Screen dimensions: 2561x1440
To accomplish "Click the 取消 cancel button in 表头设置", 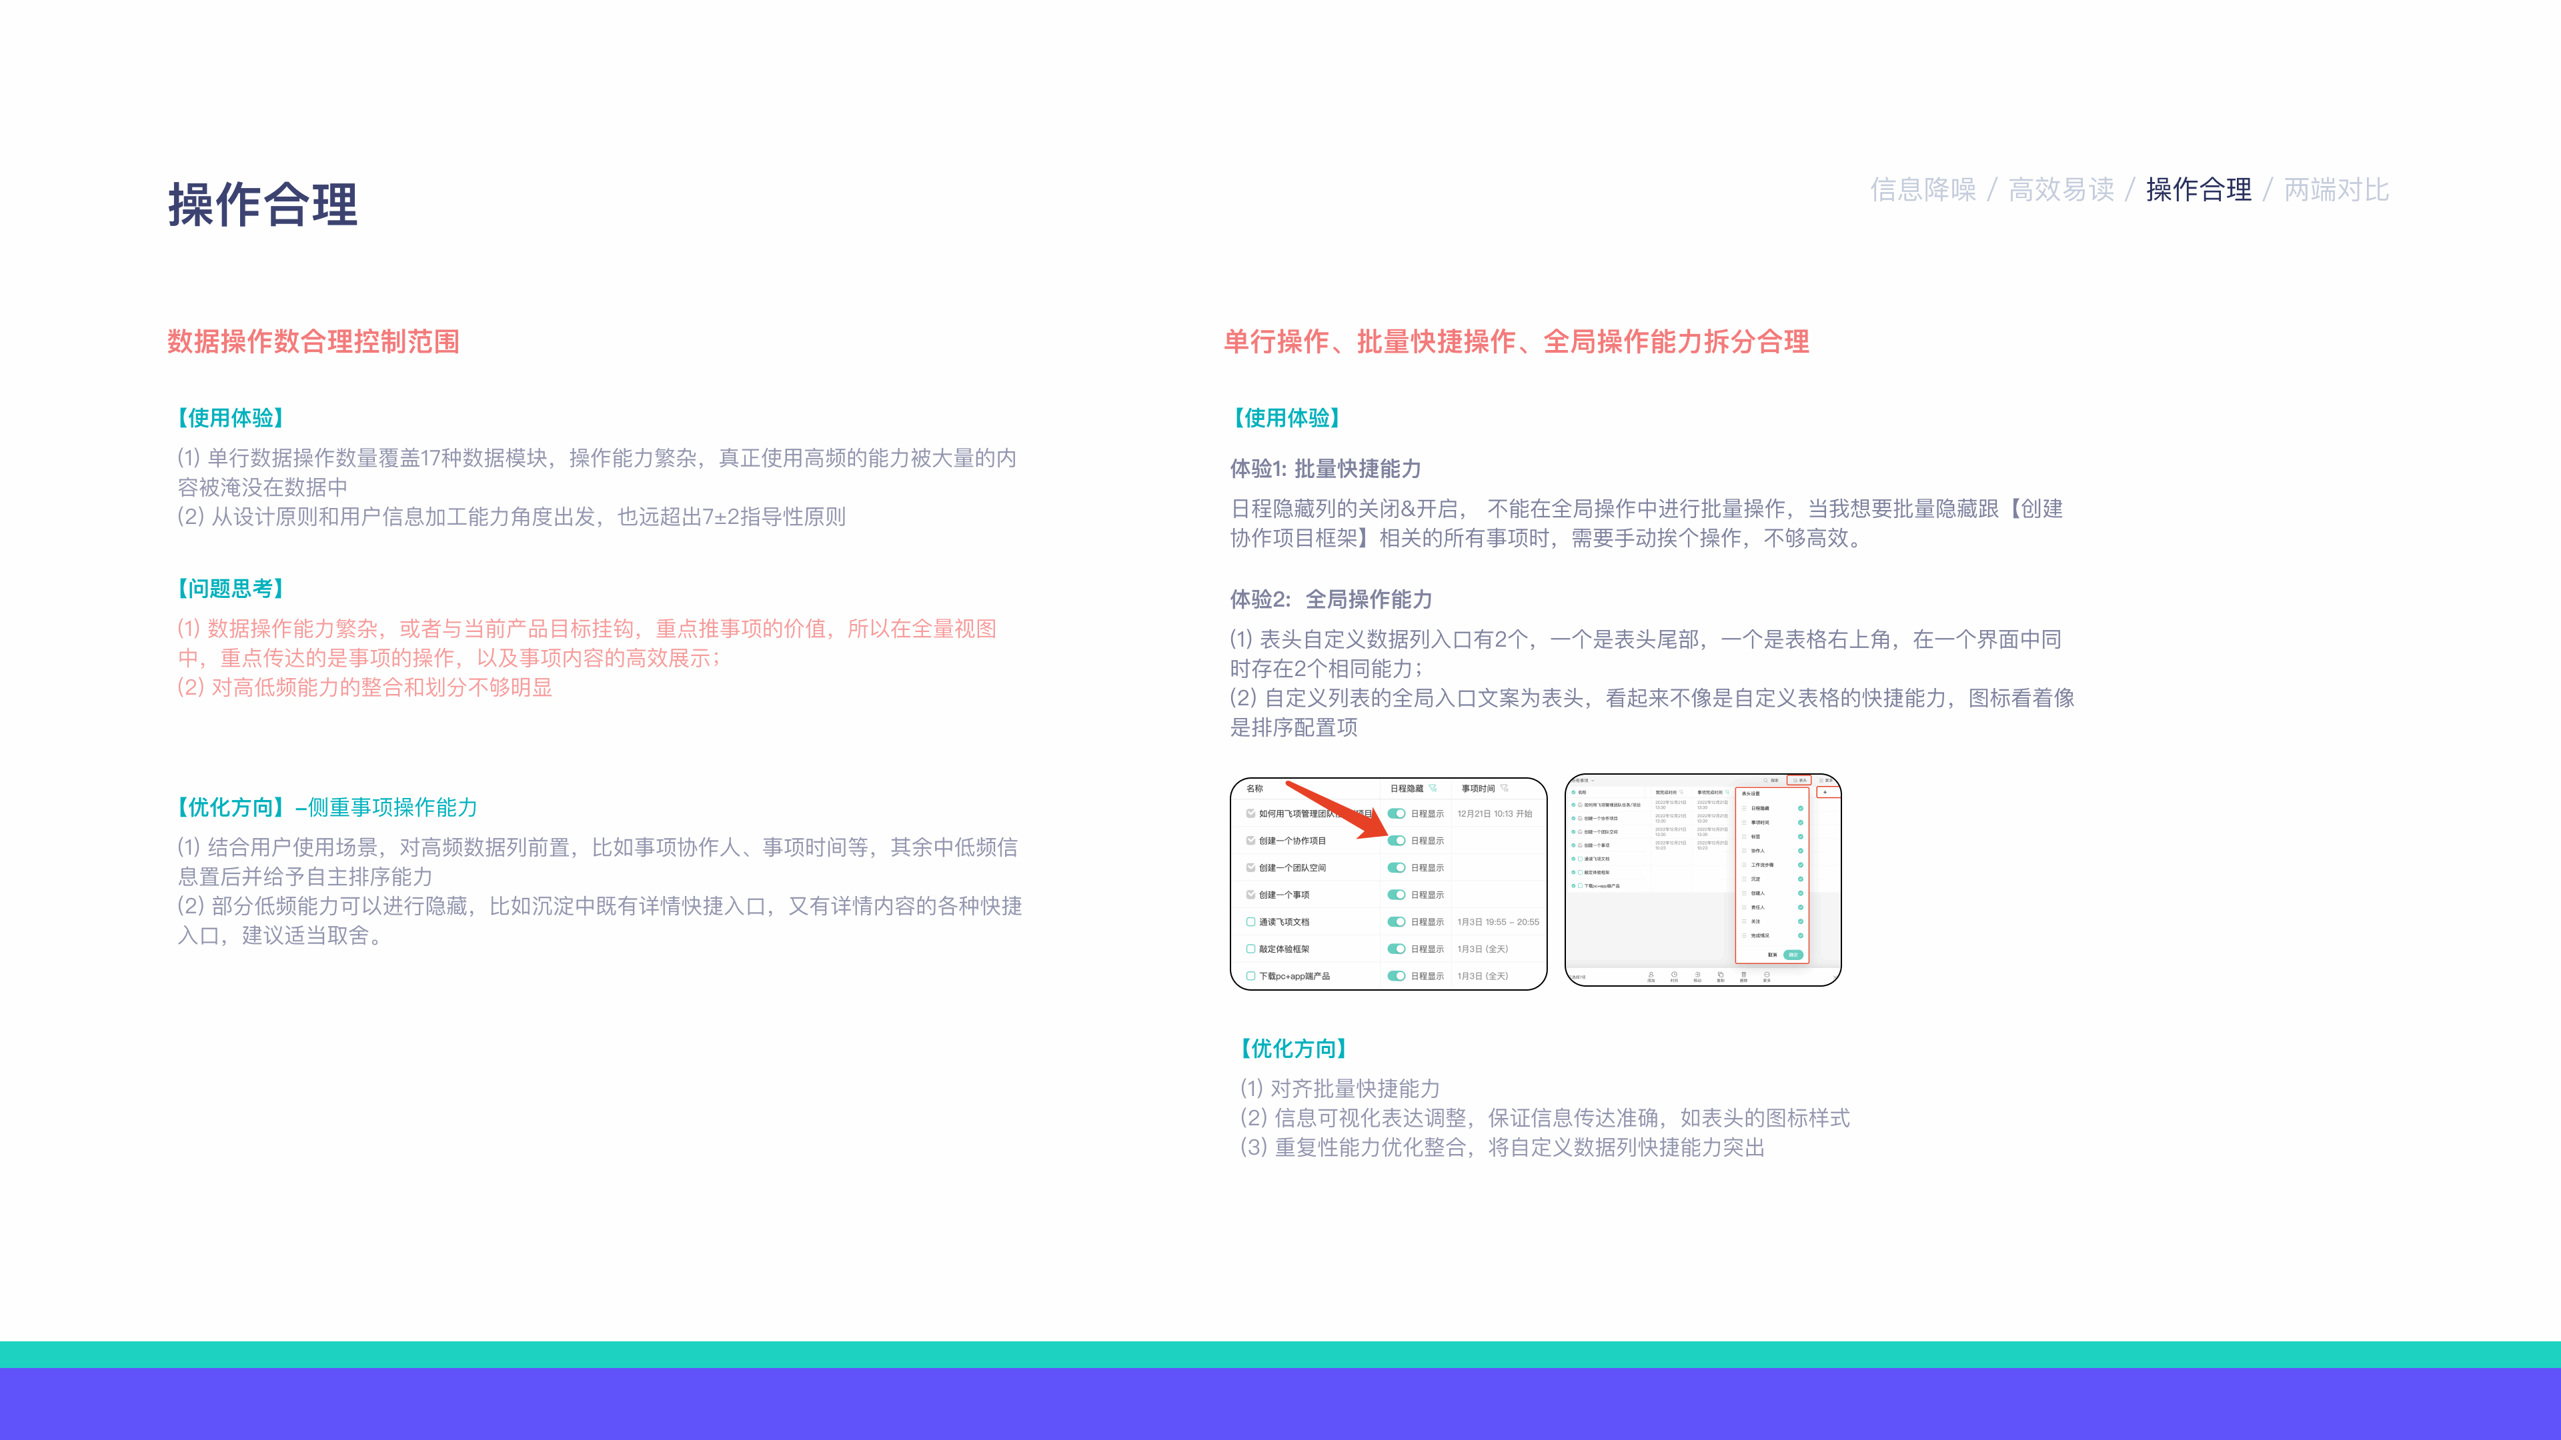I will point(1773,955).
